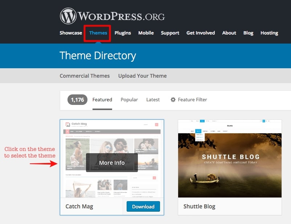Open the Feature Filter options
Viewport: 291px width, 224px height.
coord(189,100)
